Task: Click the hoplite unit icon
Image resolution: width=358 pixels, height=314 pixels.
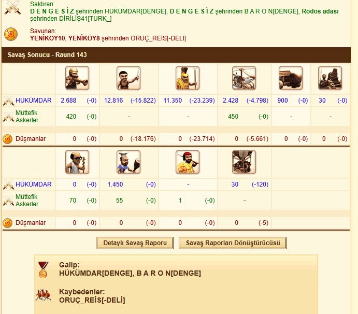Action: (188, 78)
